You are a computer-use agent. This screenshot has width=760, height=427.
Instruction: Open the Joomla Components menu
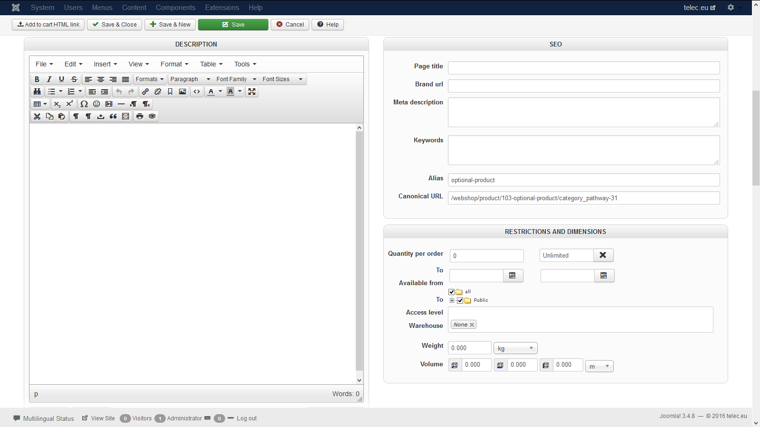click(x=175, y=8)
